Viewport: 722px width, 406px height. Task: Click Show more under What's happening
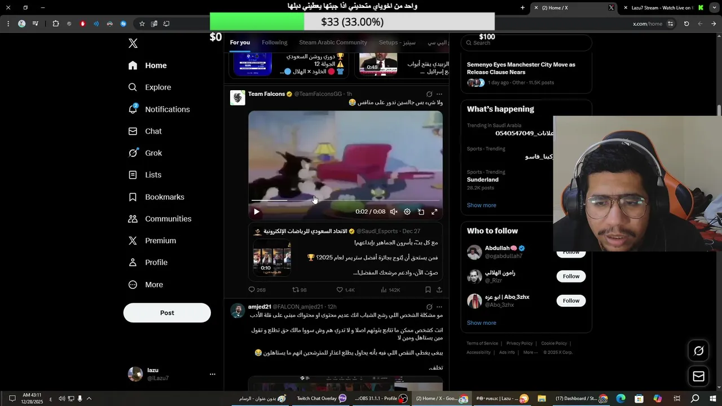click(482, 205)
